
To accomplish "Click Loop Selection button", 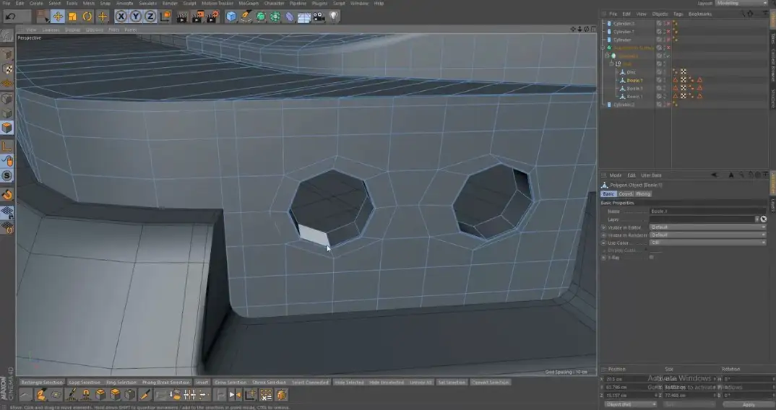I will tap(85, 383).
